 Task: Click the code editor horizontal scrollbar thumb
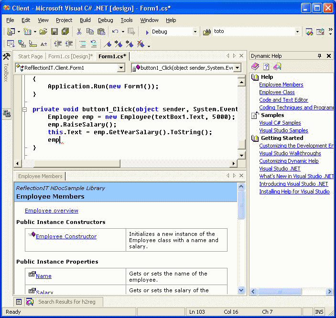77,164
